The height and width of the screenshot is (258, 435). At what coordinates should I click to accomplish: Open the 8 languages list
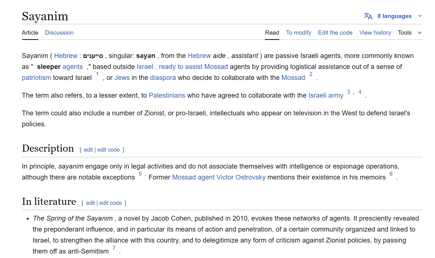click(394, 16)
